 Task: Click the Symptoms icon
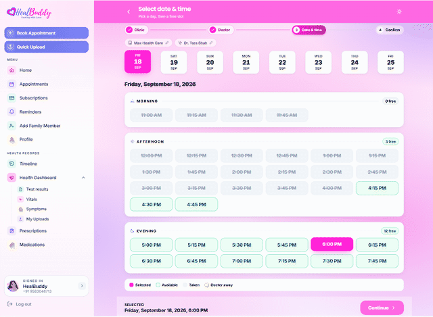20,209
